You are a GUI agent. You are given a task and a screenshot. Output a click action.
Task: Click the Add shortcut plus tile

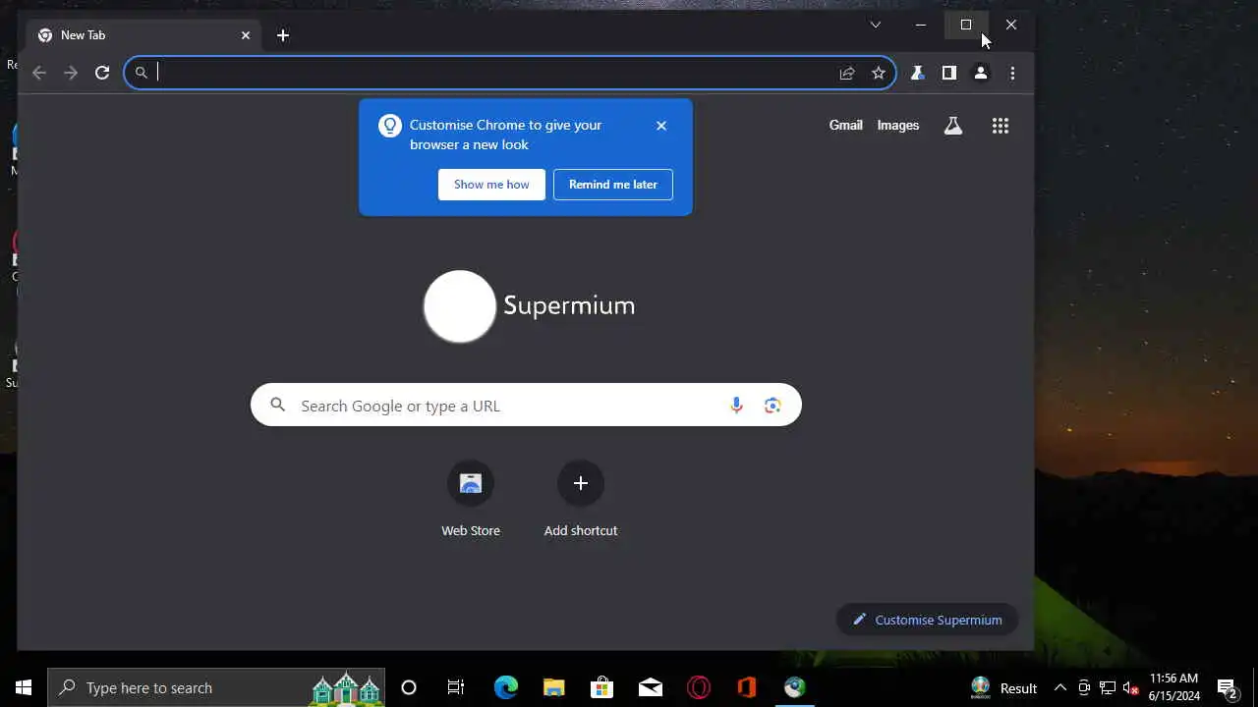pyautogui.click(x=581, y=500)
